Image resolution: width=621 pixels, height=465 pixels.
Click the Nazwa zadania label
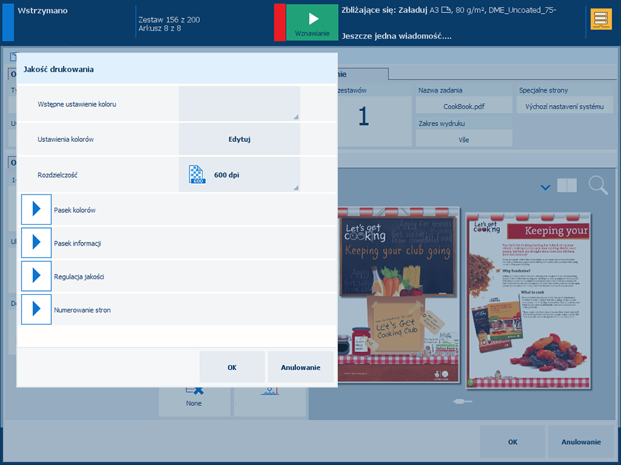coord(440,90)
